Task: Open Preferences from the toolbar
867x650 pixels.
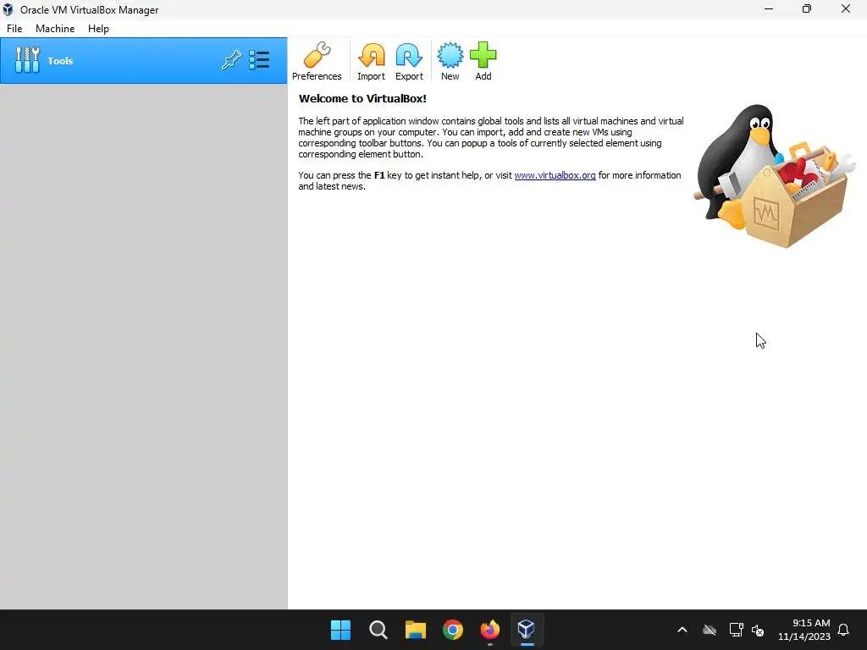Action: [x=317, y=61]
